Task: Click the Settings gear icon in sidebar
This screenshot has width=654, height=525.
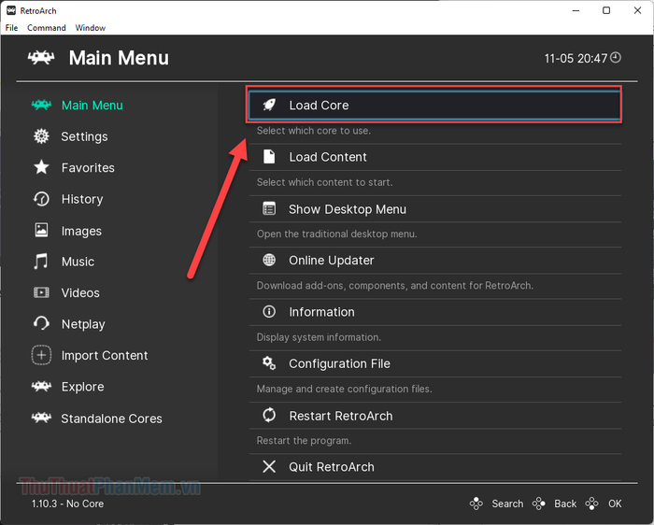Action: tap(41, 136)
